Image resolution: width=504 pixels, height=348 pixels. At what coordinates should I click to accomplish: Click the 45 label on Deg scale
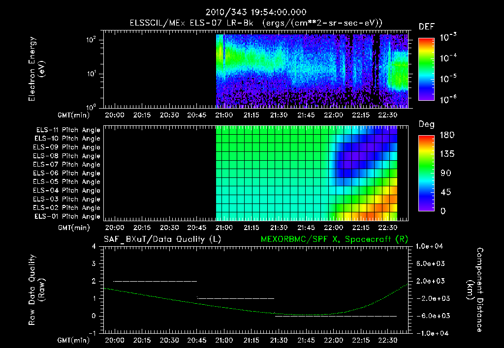tap(445, 192)
